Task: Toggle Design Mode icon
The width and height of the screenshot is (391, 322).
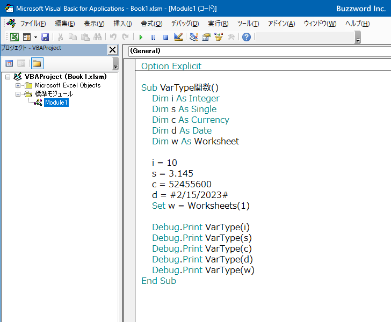Action: point(178,37)
